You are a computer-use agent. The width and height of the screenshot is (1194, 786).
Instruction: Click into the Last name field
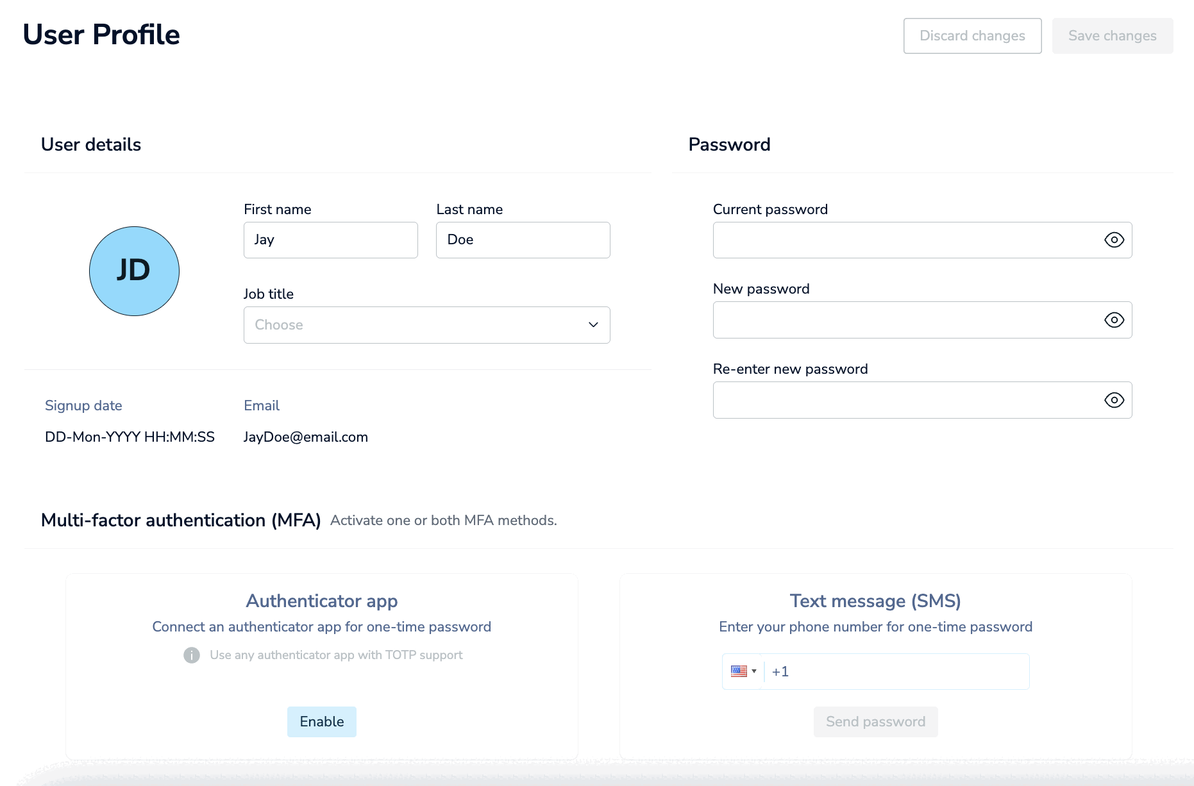[523, 240]
